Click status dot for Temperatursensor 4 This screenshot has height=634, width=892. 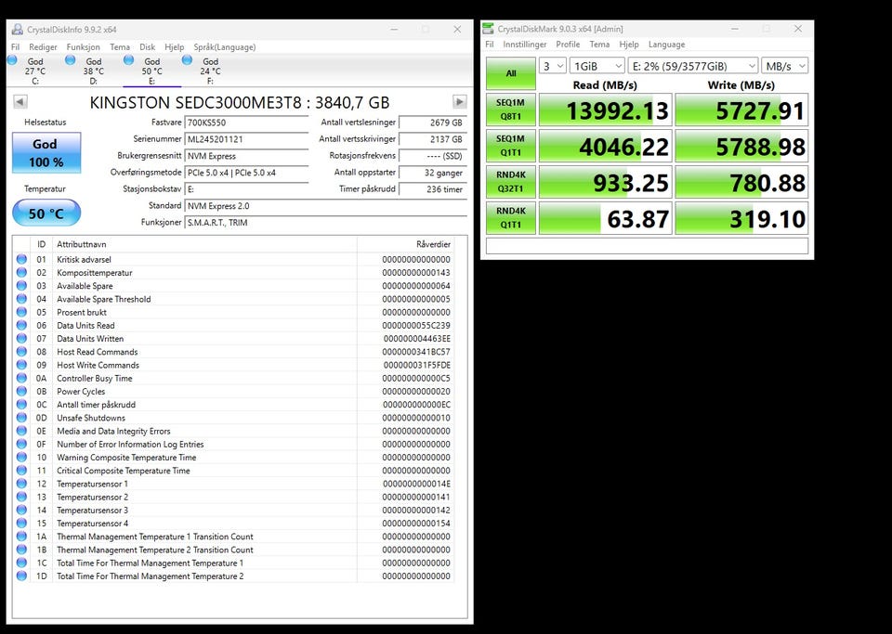21,524
